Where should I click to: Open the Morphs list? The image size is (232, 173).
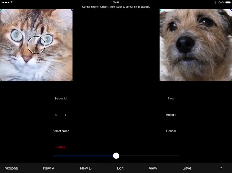(x=11, y=168)
